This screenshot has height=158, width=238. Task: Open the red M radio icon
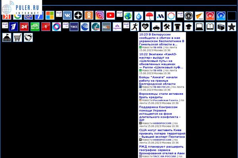[210, 16]
